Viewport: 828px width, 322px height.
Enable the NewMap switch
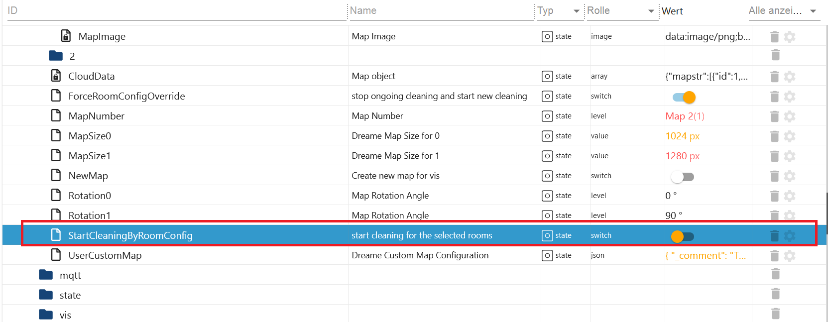click(682, 177)
